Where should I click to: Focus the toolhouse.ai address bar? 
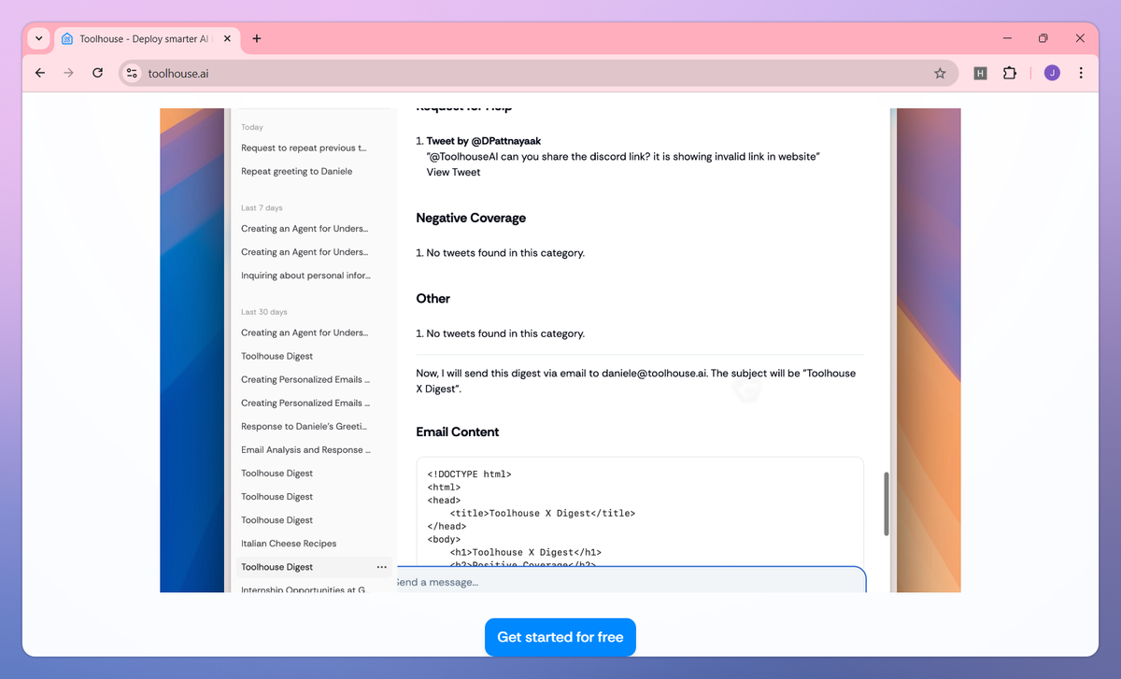pyautogui.click(x=537, y=73)
